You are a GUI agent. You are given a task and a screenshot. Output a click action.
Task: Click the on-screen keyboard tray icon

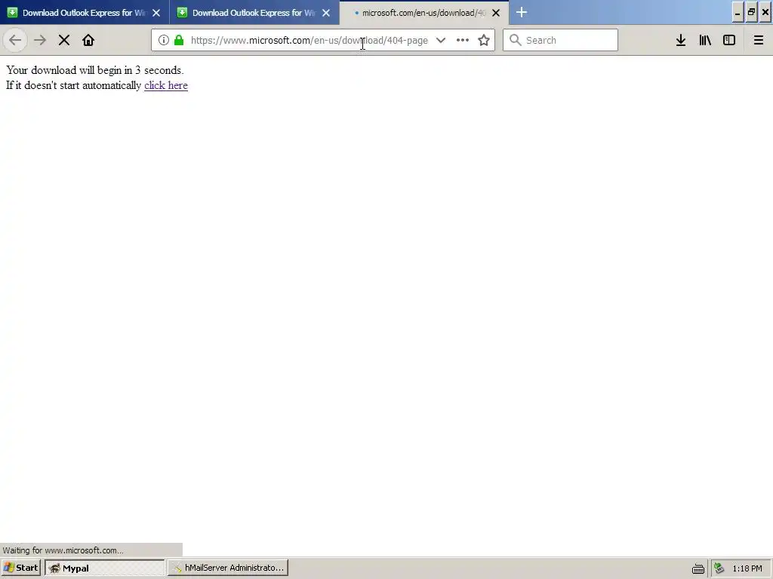tap(698, 568)
